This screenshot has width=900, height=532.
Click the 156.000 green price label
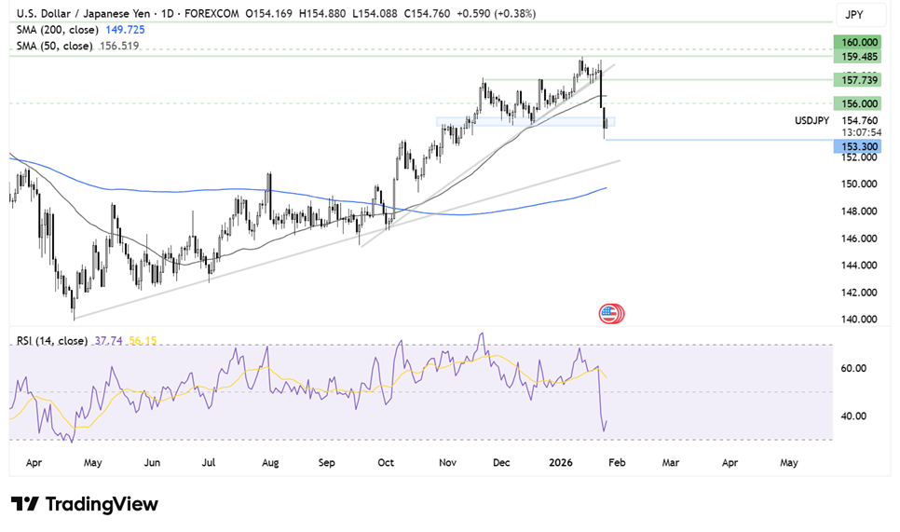coord(857,103)
